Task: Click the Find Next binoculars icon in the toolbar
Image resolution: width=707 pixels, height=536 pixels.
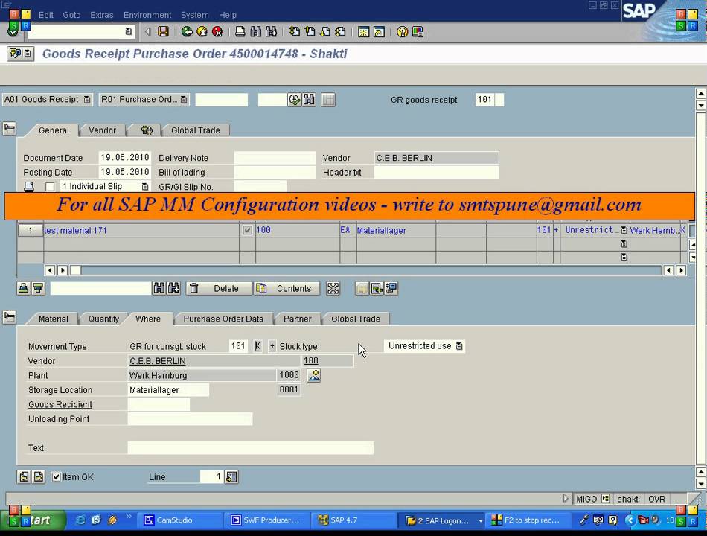Action: click(x=271, y=31)
